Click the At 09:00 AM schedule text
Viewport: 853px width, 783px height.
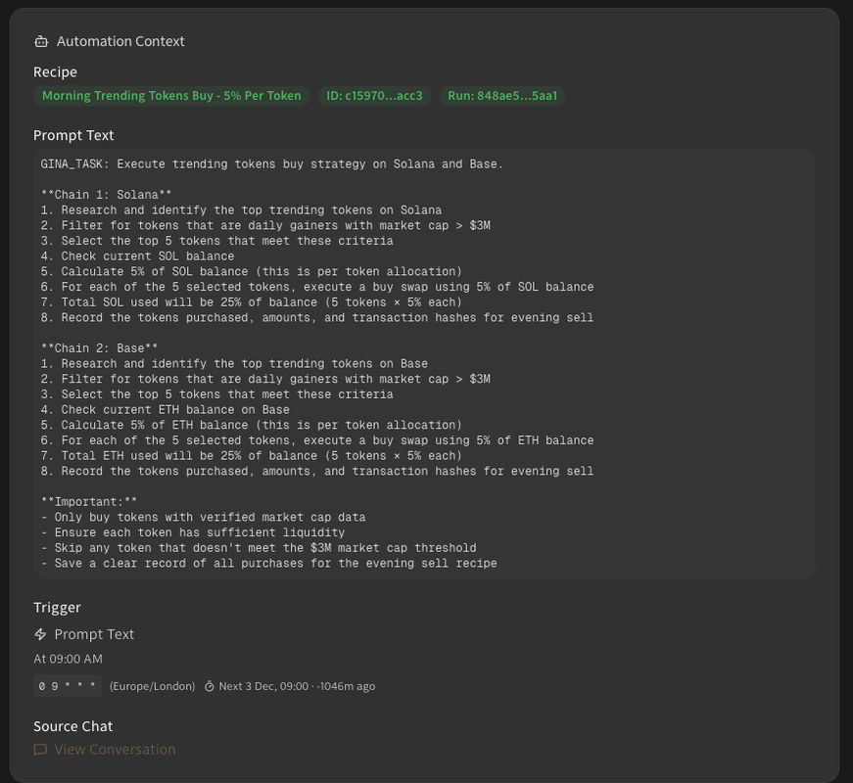(x=68, y=660)
